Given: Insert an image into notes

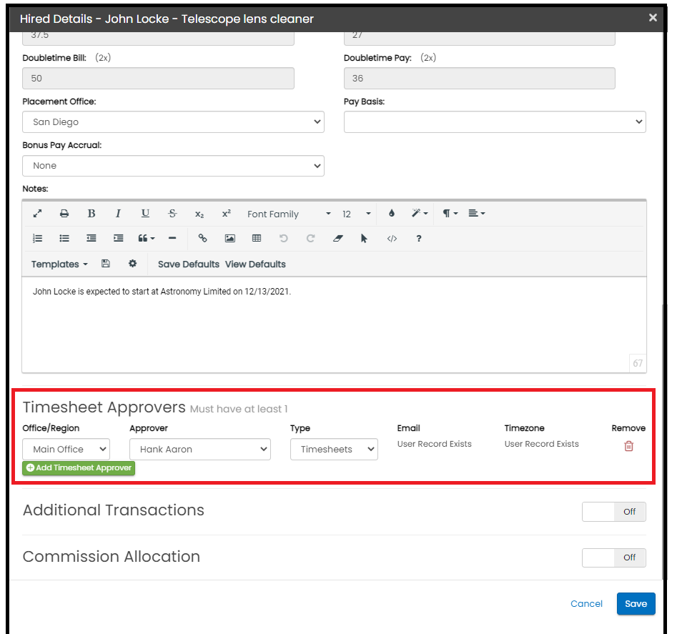Looking at the screenshot, I should tap(229, 238).
